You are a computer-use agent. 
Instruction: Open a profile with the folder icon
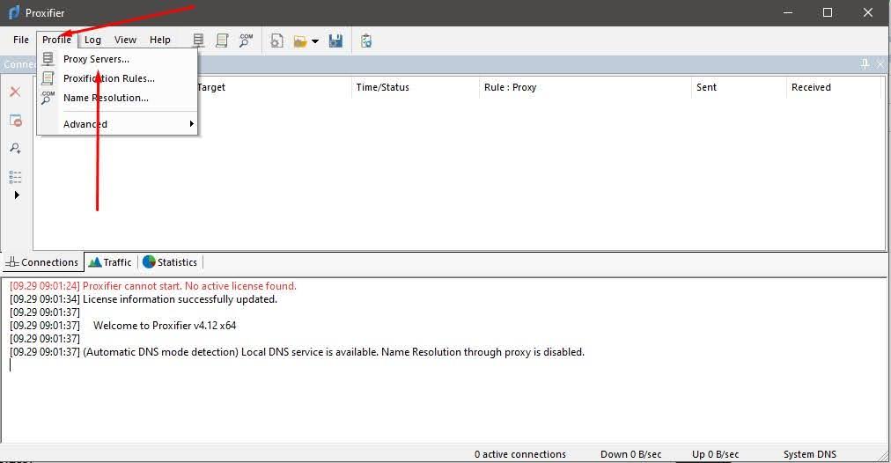pyautogui.click(x=300, y=40)
